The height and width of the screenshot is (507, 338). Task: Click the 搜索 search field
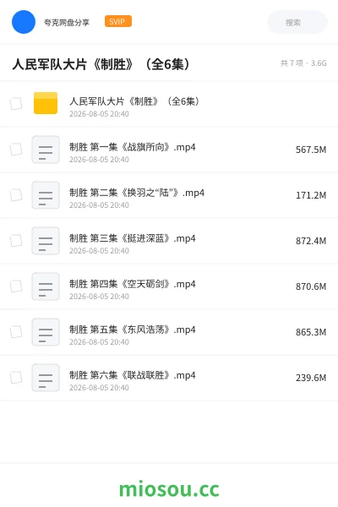[297, 22]
